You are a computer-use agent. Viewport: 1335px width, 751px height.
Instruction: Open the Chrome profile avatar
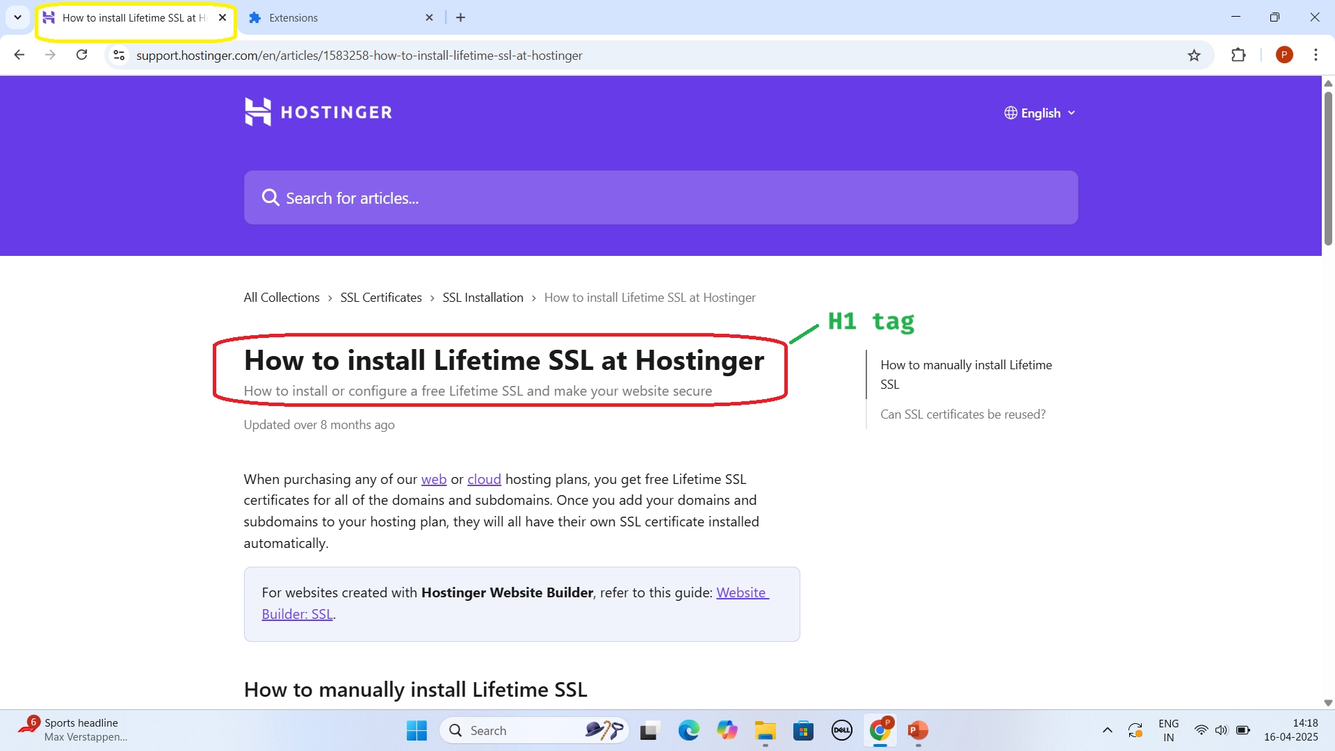[x=1284, y=56]
